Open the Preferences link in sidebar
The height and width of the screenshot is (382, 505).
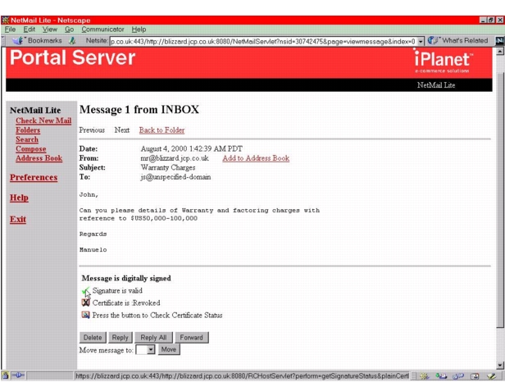(34, 177)
